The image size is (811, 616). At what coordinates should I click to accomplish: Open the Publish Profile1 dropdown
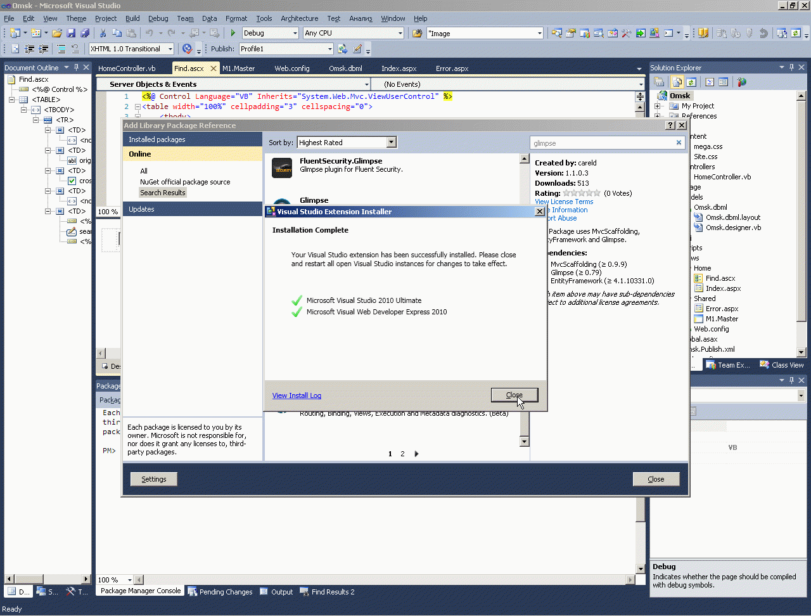click(x=330, y=49)
